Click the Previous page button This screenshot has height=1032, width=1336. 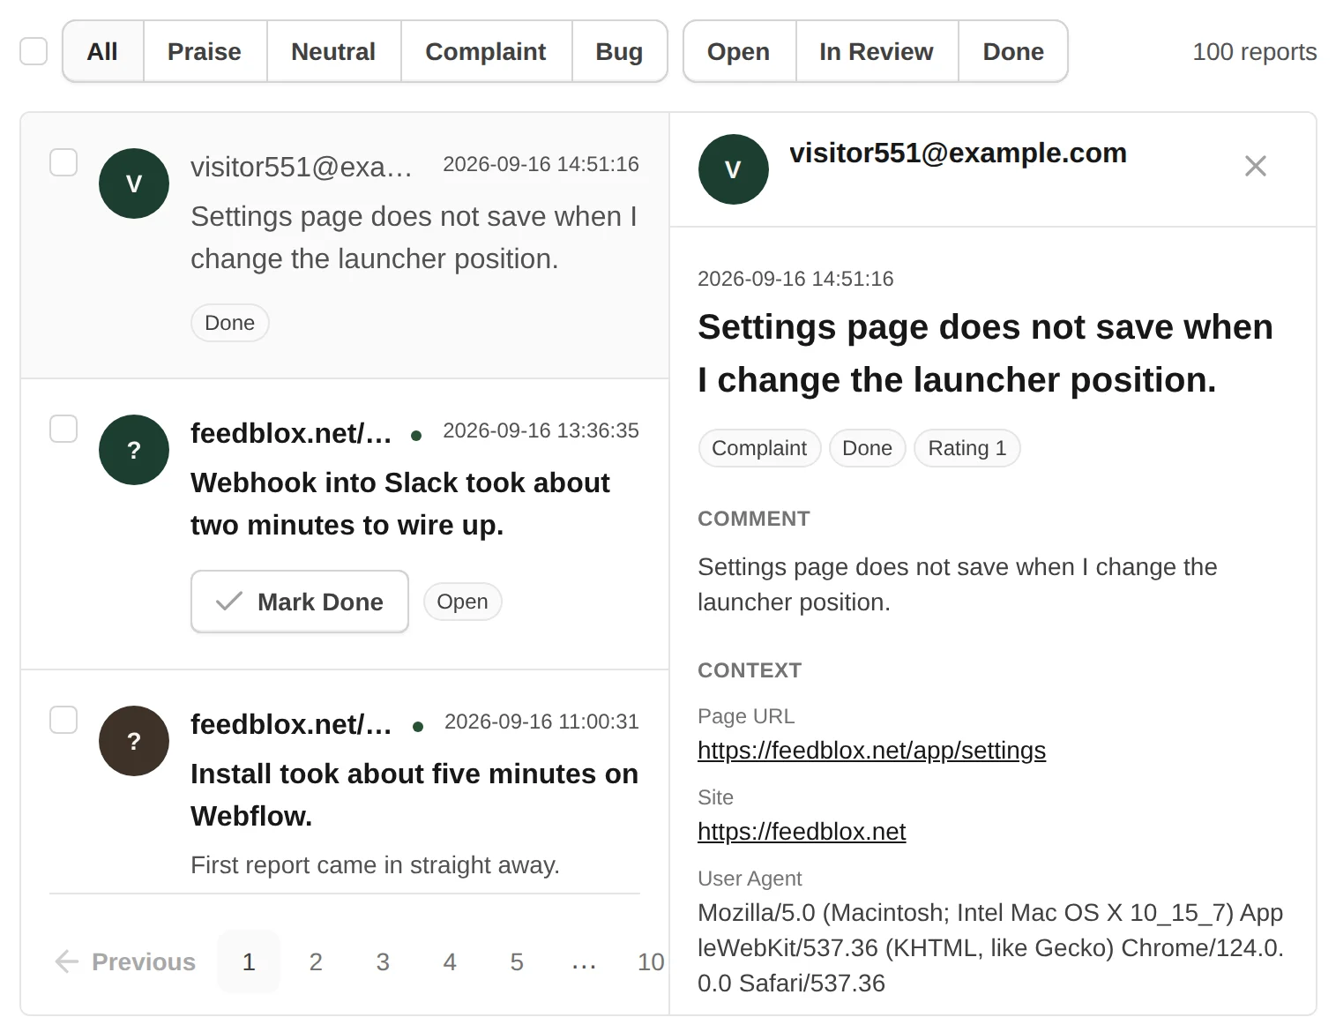(125, 961)
